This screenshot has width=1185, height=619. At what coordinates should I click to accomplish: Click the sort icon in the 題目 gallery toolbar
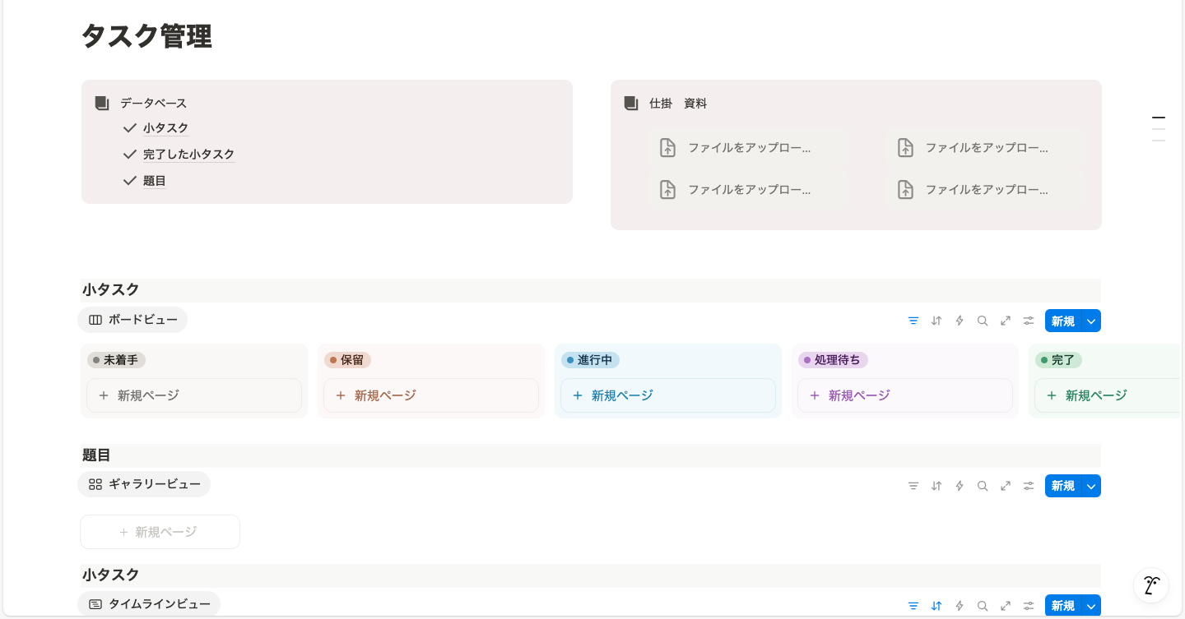pyautogui.click(x=936, y=486)
